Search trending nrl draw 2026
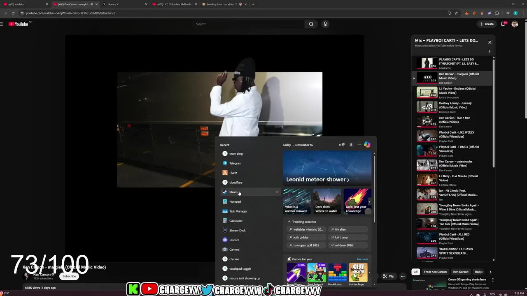 click(x=348, y=245)
